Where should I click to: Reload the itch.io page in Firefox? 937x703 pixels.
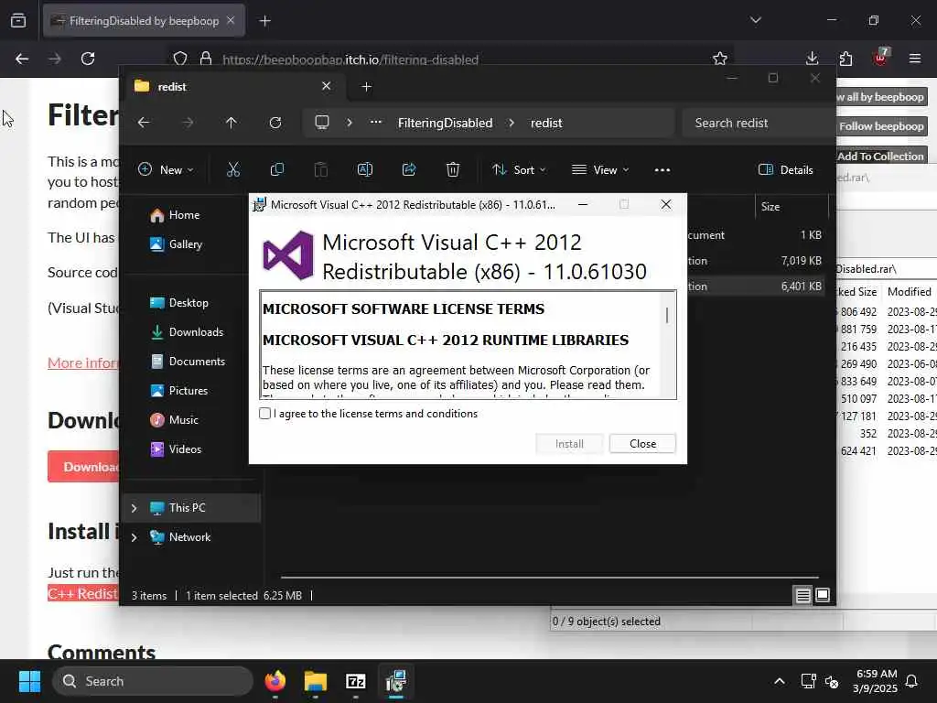click(88, 59)
